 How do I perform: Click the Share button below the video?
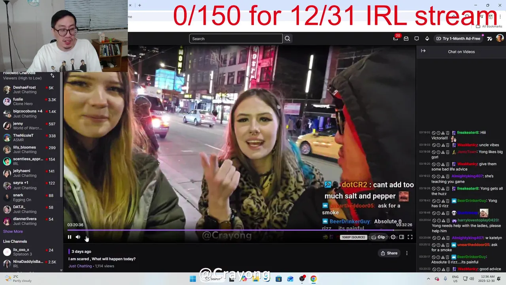coord(389,253)
